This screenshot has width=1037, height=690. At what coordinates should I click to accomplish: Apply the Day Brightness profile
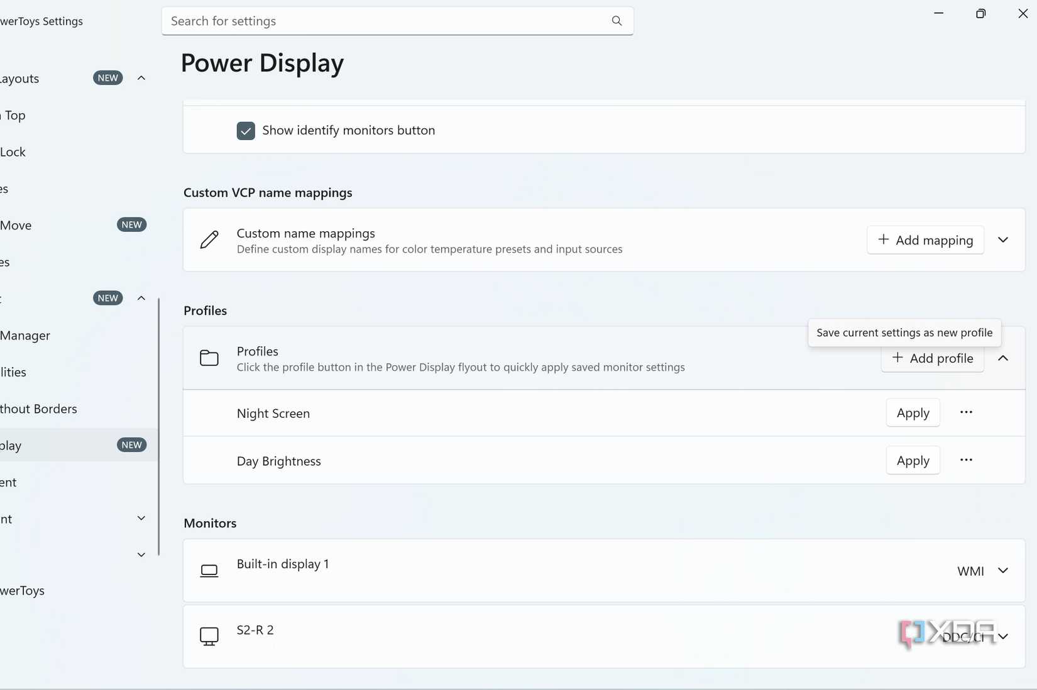(x=913, y=460)
